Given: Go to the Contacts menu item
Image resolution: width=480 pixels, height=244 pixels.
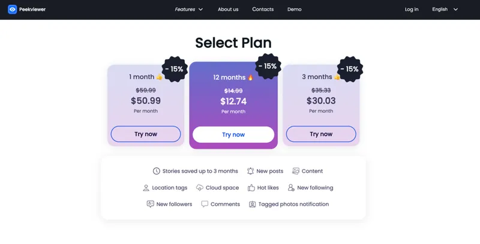Looking at the screenshot, I should 263,10.
